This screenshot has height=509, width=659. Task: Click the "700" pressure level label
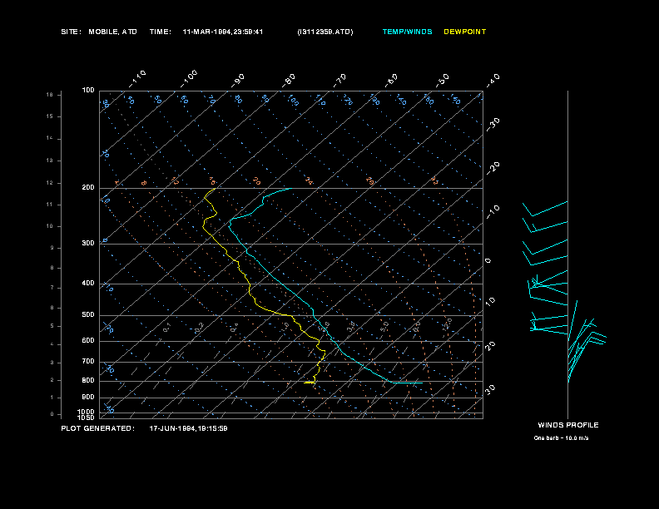click(88, 361)
